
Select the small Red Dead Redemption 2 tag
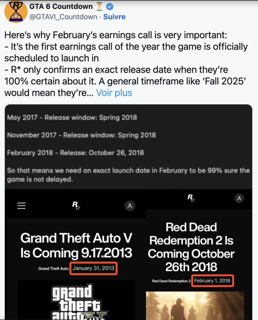171,281
